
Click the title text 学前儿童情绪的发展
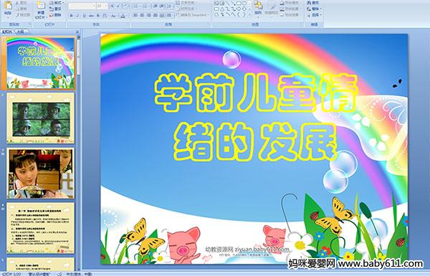coord(256,118)
